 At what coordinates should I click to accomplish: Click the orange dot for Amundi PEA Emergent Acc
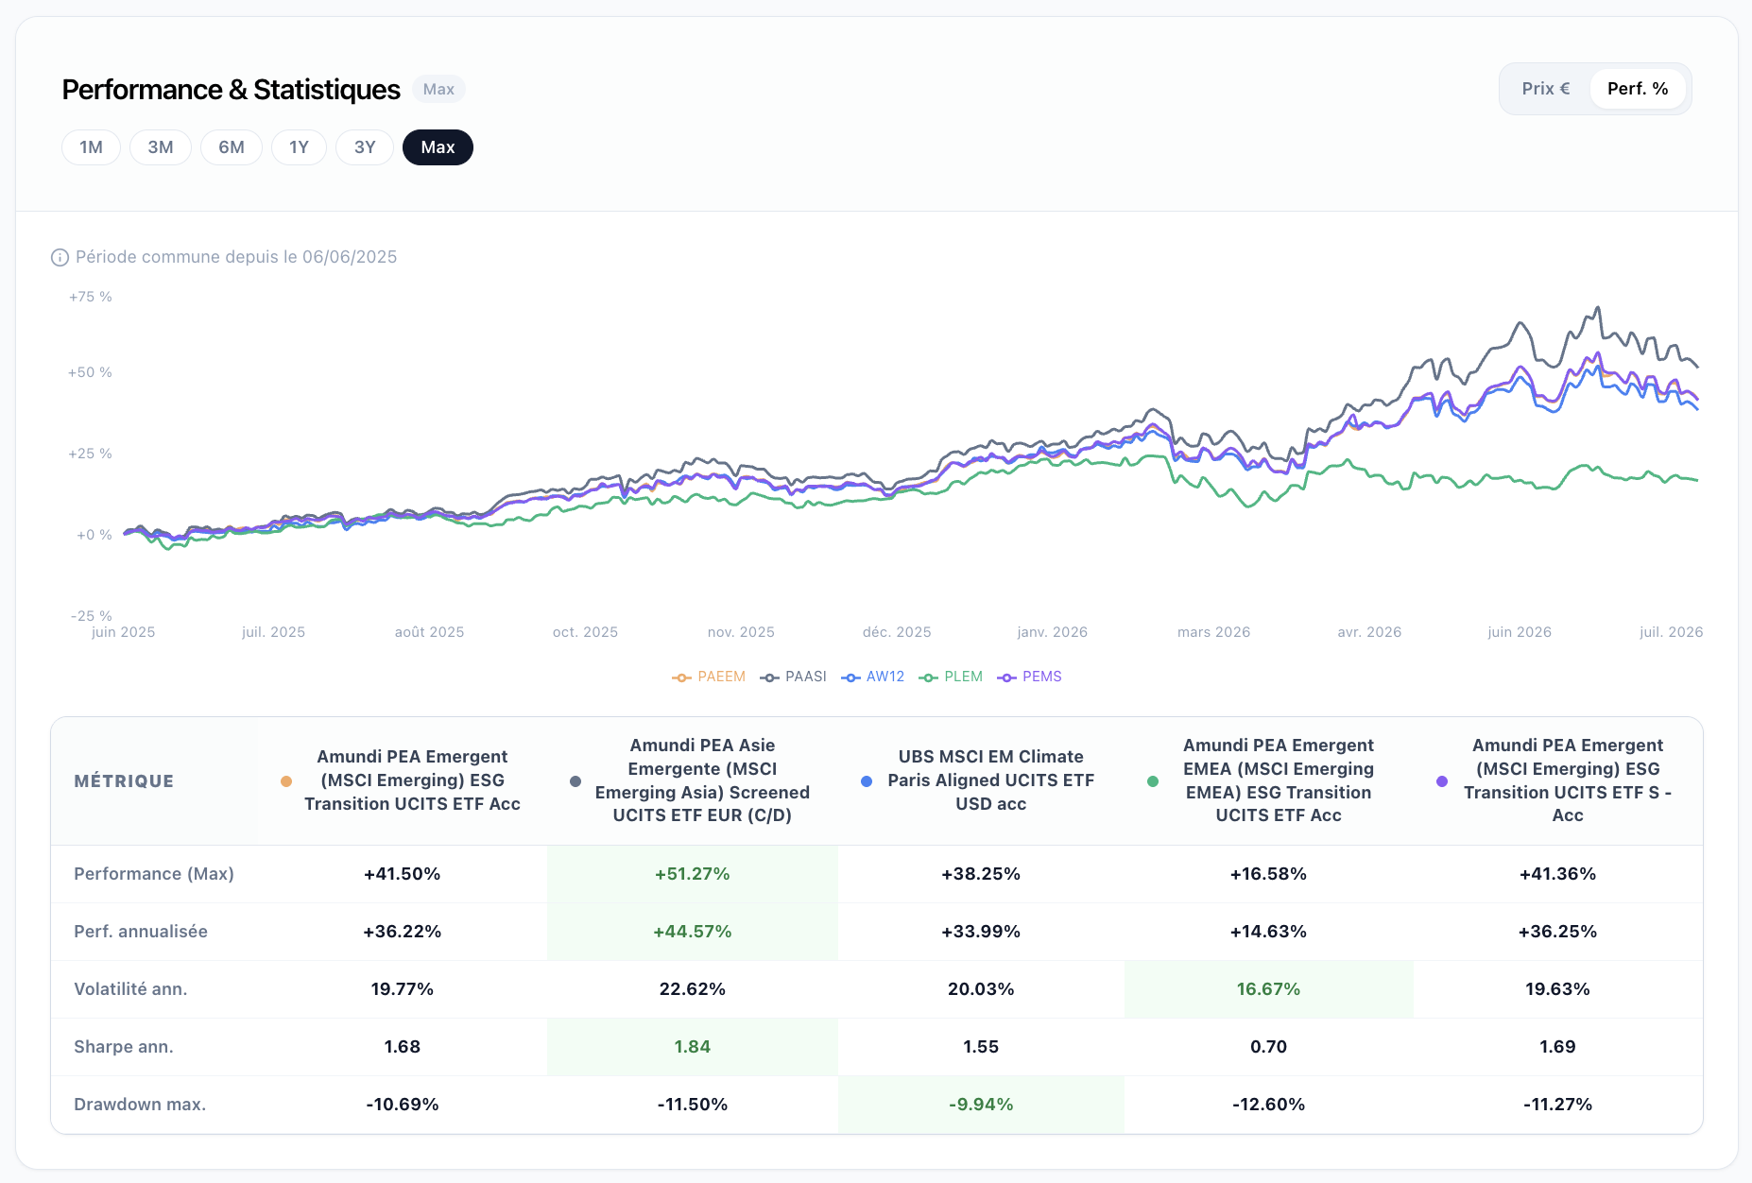click(286, 781)
